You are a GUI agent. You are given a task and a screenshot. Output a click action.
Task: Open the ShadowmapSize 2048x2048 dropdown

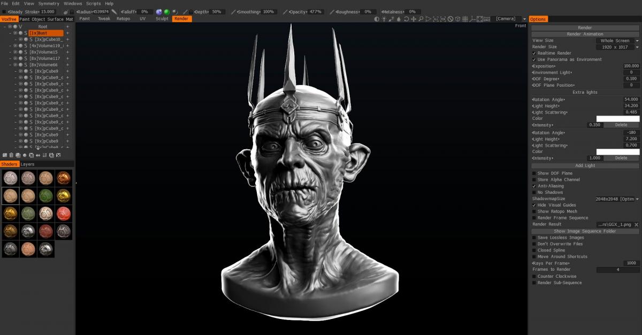(617, 199)
